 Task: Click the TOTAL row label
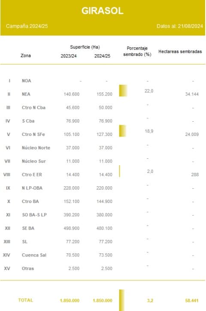pos(25,300)
